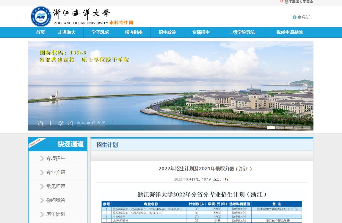Viewport: 342px width, 223px height.
Task: Click the 生物科学 row in the table
Action: pyautogui.click(x=202, y=217)
